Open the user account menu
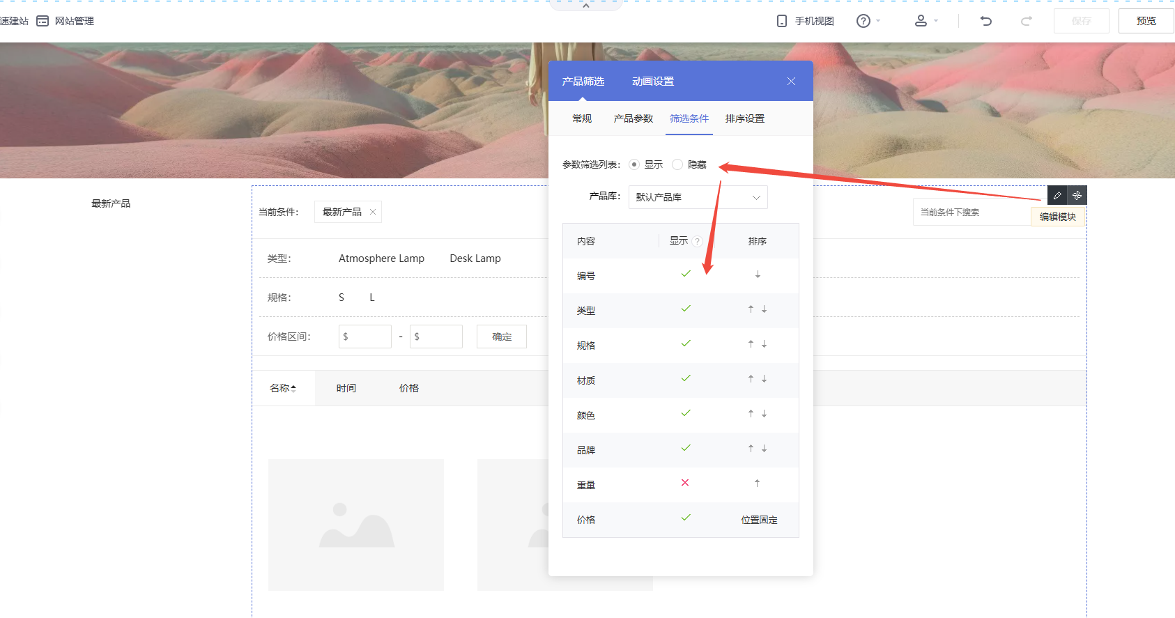 tap(921, 21)
